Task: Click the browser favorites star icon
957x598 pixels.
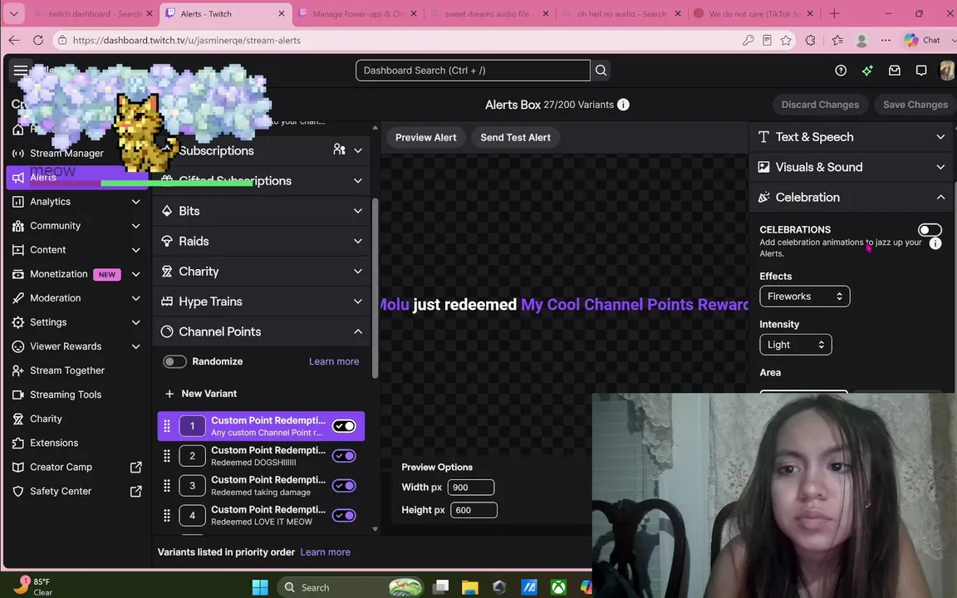Action: (786, 40)
